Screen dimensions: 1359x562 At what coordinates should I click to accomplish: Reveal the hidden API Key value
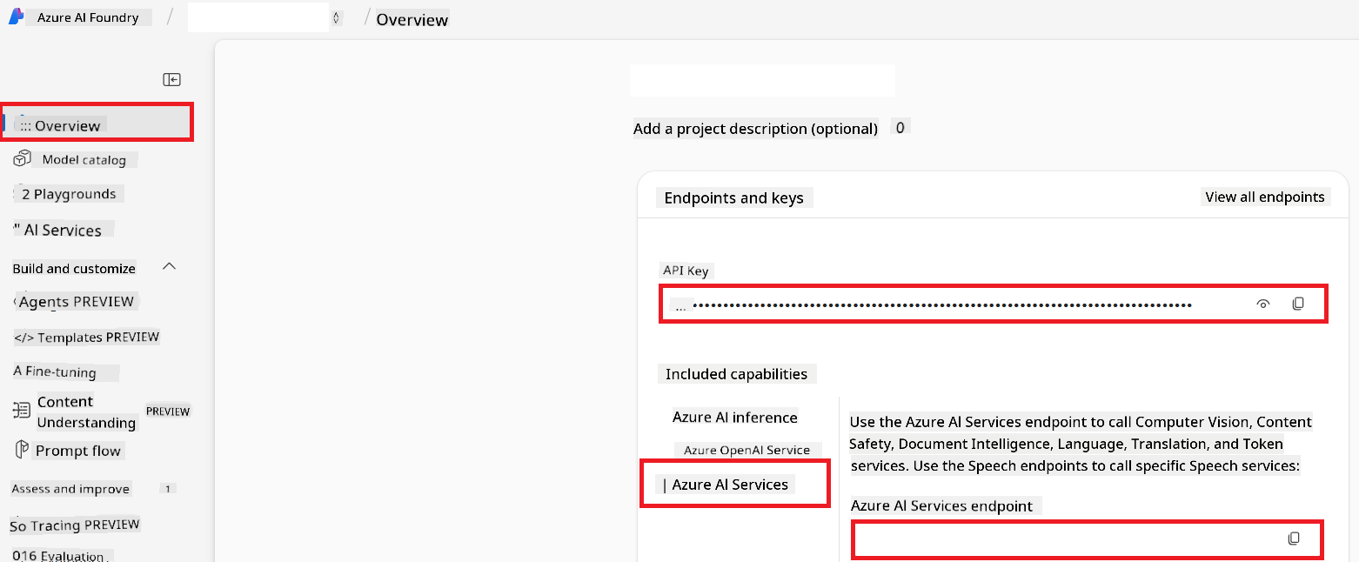tap(1263, 303)
